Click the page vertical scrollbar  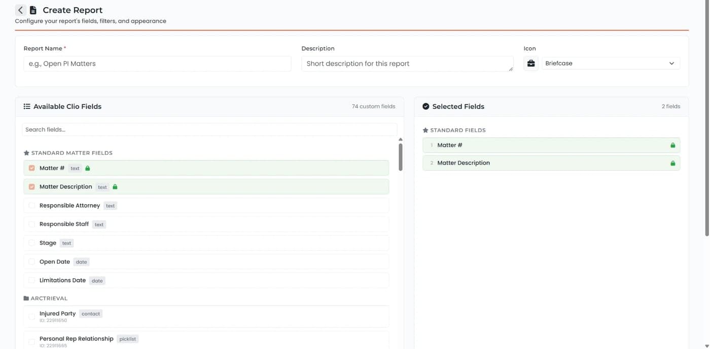pyautogui.click(x=707, y=119)
